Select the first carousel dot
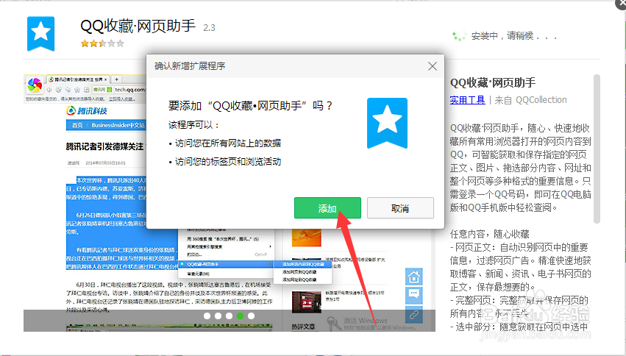The image size is (626, 356). click(207, 316)
